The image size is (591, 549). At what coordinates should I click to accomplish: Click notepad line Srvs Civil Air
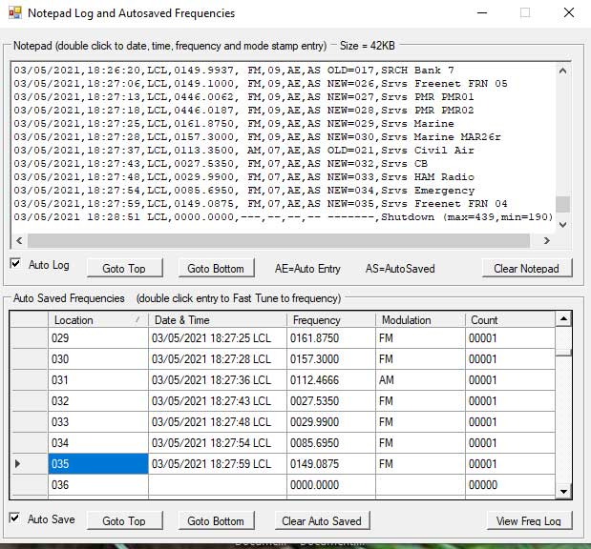pos(243,151)
